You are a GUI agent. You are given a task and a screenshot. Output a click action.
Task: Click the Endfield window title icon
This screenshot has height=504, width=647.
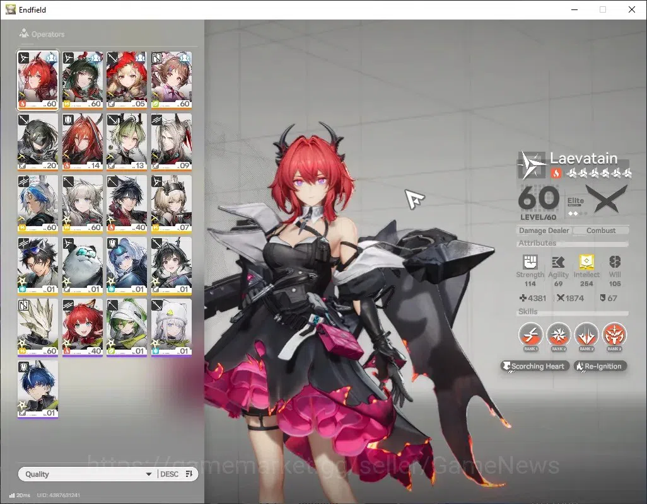[10, 9]
